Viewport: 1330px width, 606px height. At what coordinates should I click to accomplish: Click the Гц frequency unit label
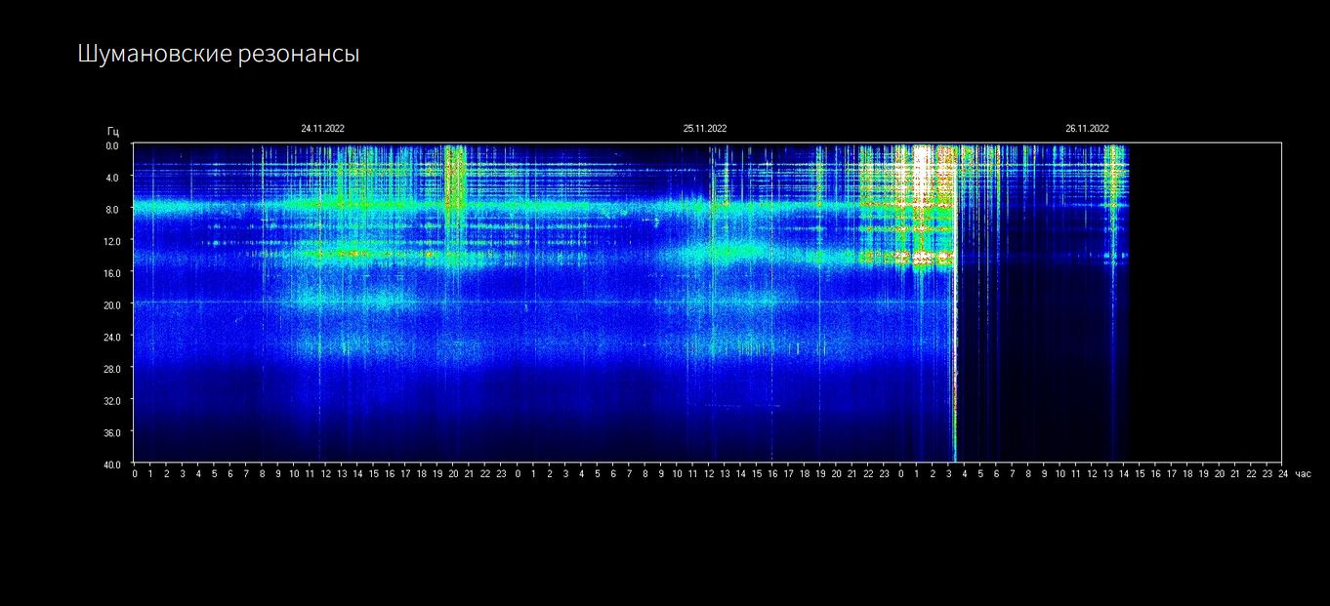coord(113,131)
